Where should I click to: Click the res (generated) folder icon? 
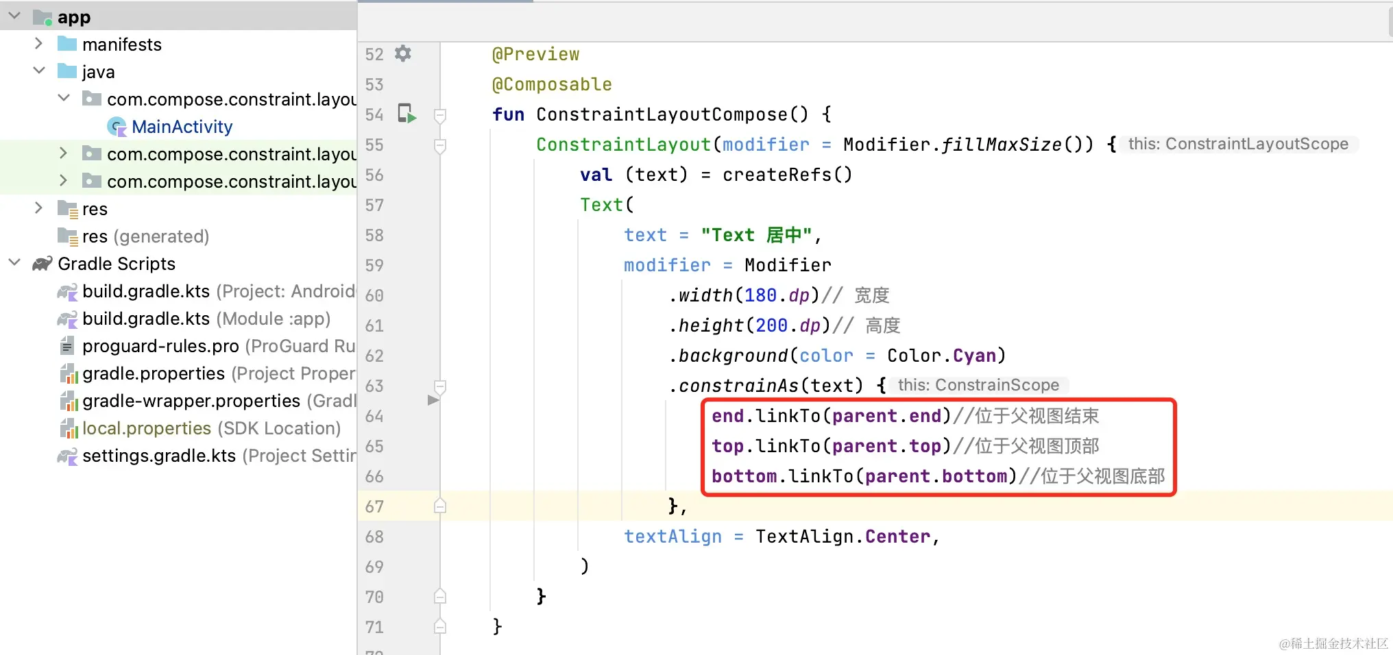click(67, 236)
